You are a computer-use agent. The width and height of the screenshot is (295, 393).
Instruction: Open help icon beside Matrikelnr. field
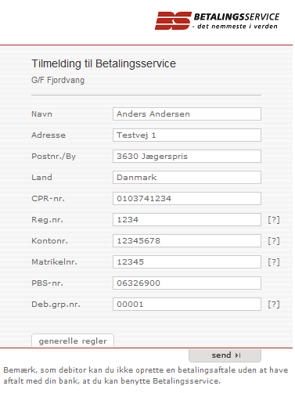pos(274,262)
